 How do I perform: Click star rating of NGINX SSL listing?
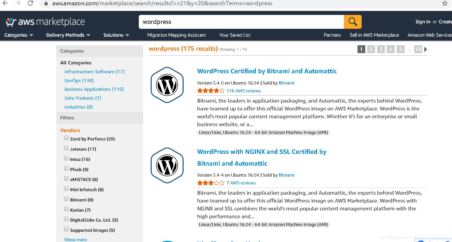click(211, 183)
